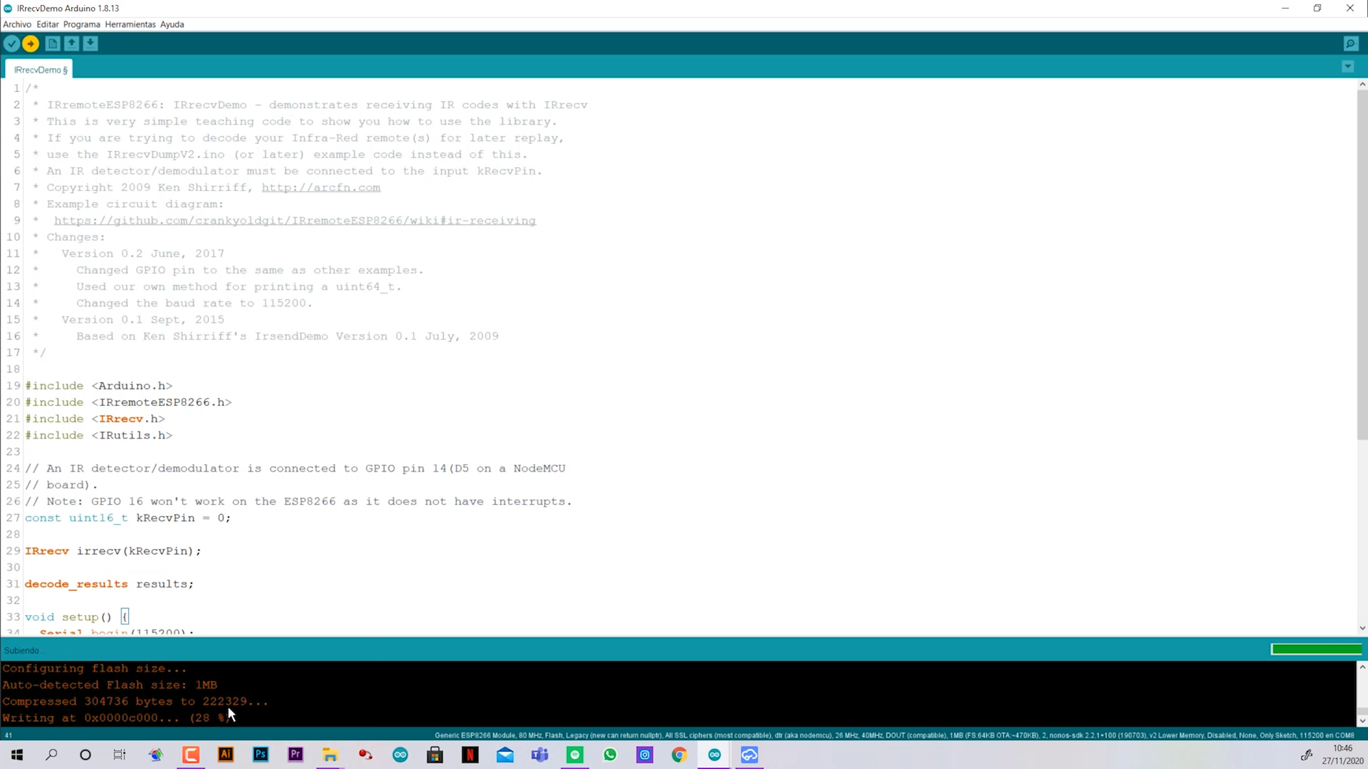Image resolution: width=1368 pixels, height=769 pixels.
Task: Open the Windows Start menu
Action: point(17,755)
